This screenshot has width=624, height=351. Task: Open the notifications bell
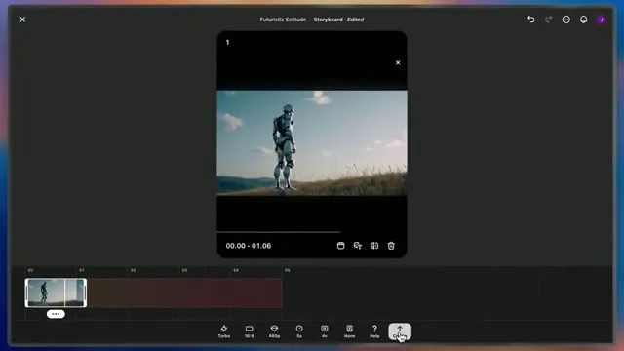(x=583, y=19)
